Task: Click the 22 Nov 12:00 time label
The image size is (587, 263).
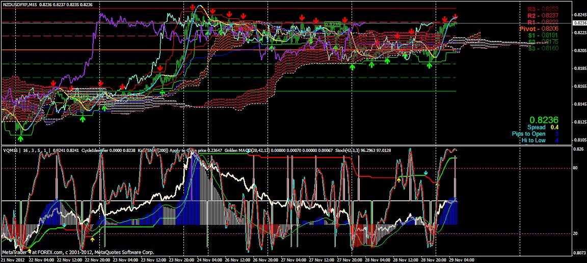Action: click(71, 259)
